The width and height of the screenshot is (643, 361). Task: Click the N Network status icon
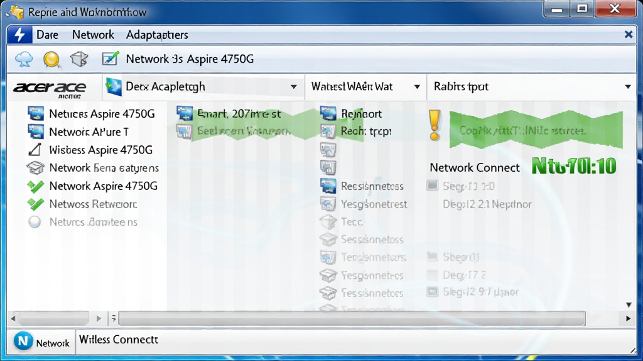tap(23, 341)
